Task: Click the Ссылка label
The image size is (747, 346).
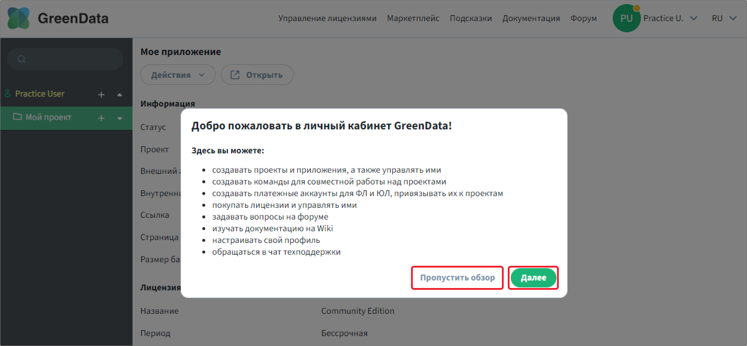Action: point(155,215)
